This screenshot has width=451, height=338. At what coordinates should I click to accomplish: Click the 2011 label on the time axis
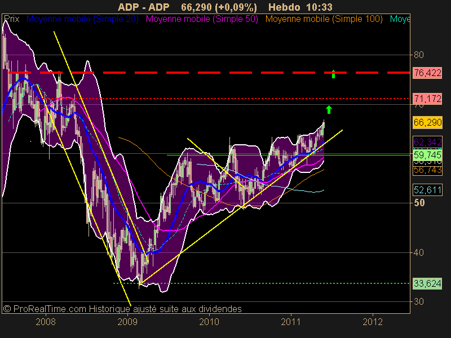291,322
